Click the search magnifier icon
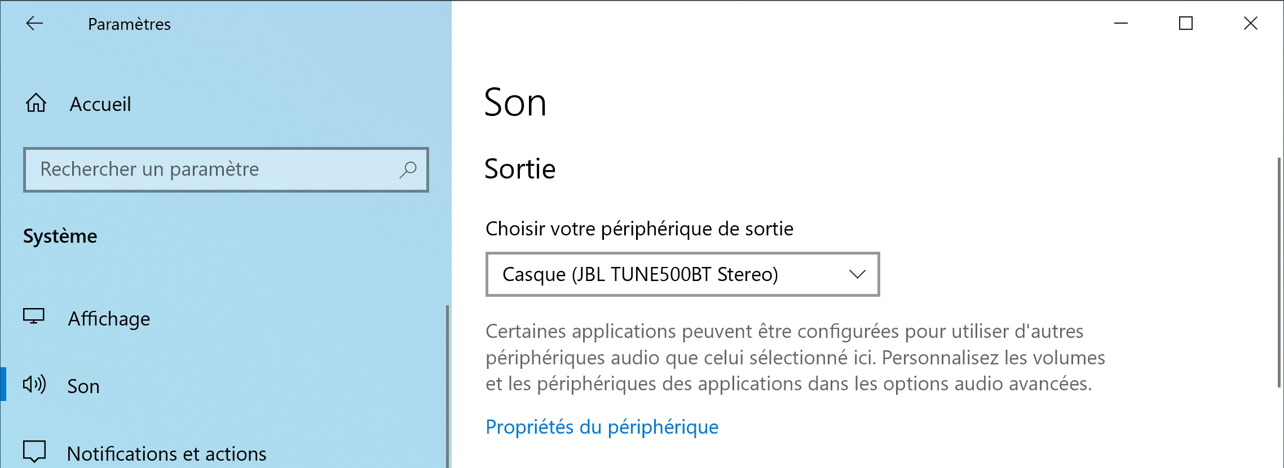This screenshot has height=468, width=1284. (408, 170)
